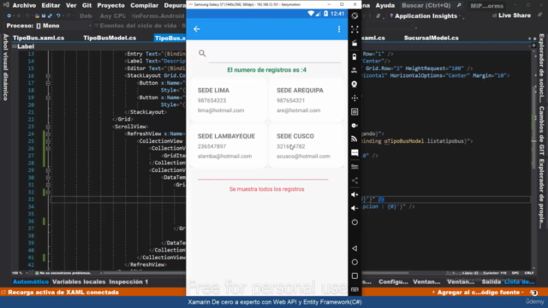Collapse code region at line 32
The width and height of the screenshot is (548, 308).
(48, 192)
